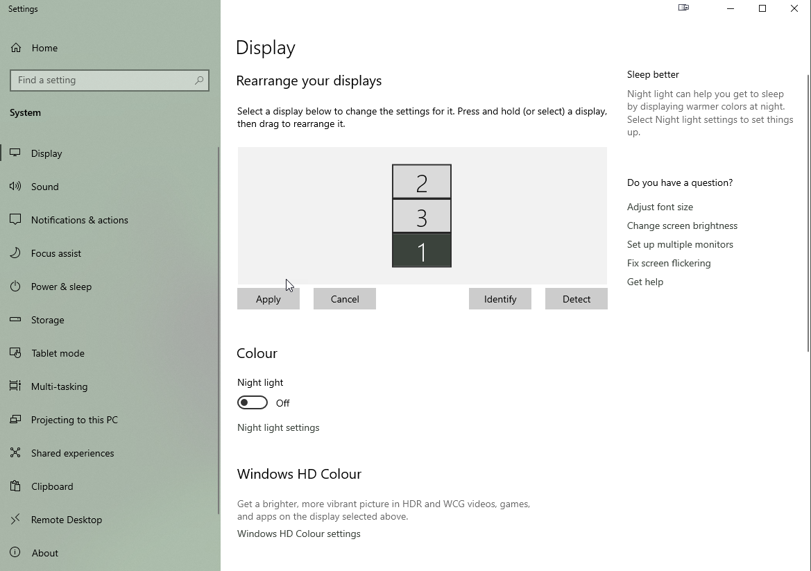
Task: Open Windows HD Colour settings link
Action: pos(298,534)
